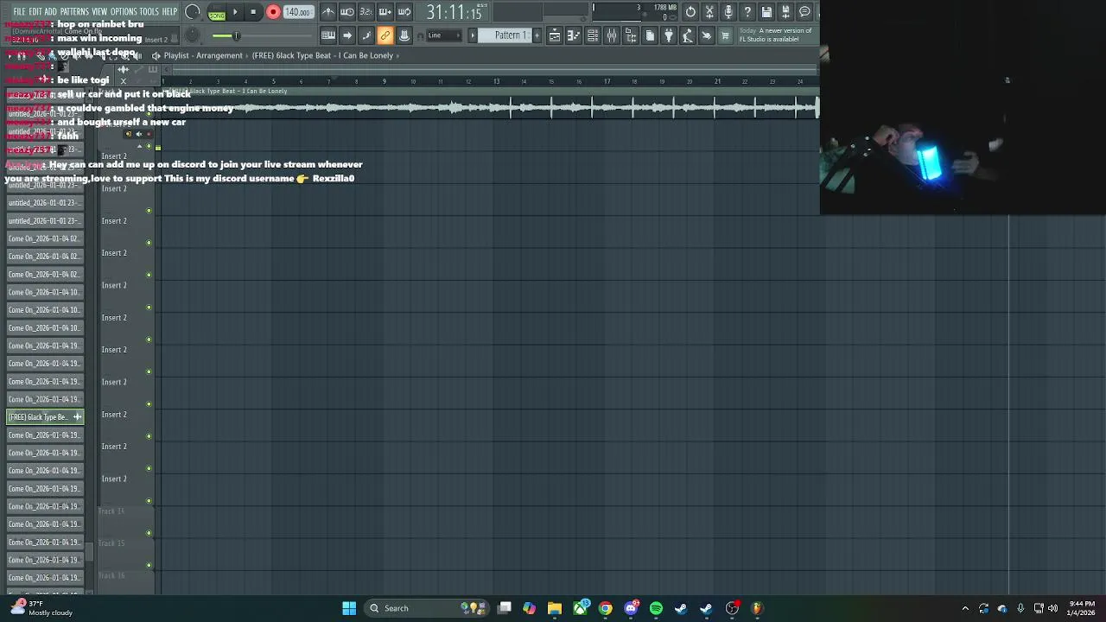This screenshot has height=622, width=1106.
Task: Open the undo history icon
Action: (x=690, y=11)
